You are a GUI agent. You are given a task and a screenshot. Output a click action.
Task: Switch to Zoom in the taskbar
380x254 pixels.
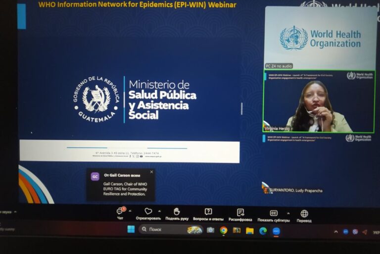tap(276, 231)
